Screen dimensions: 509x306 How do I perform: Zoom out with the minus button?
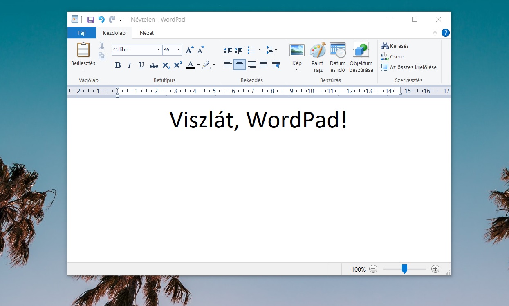click(373, 269)
